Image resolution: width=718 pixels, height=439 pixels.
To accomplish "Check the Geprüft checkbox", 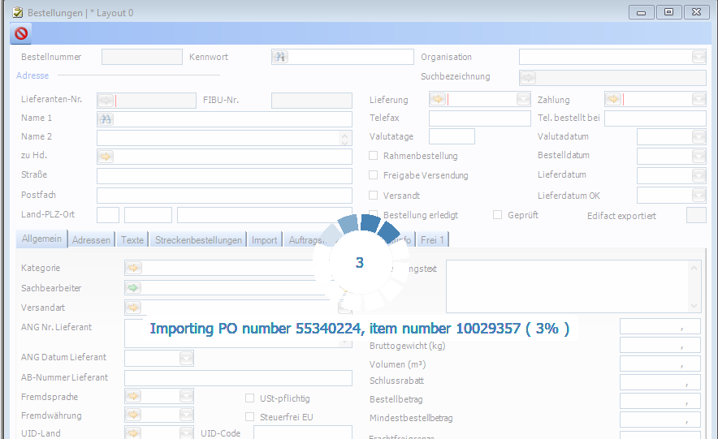I will (x=498, y=215).
